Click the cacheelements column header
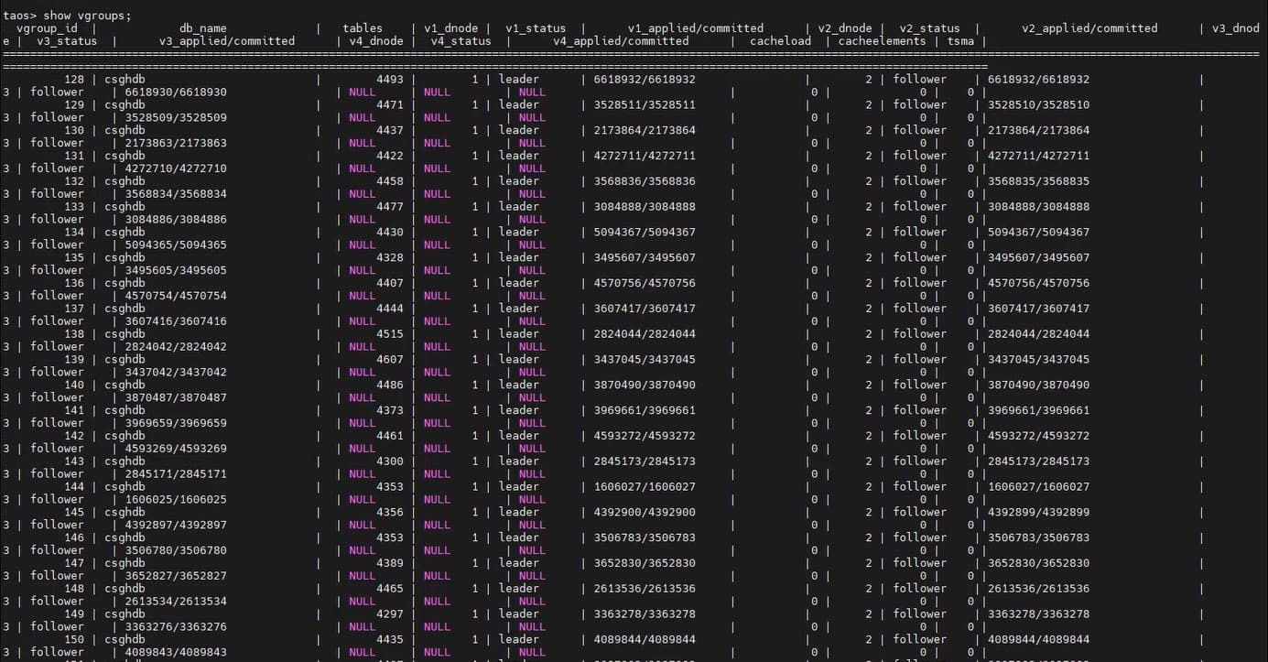Viewport: 1268px width, 662px height. (882, 41)
